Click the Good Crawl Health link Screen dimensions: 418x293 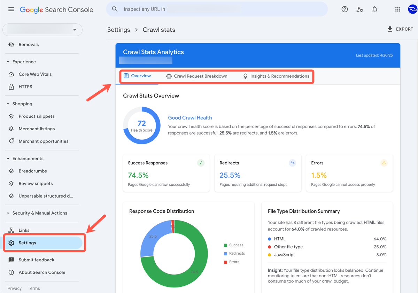tap(190, 118)
